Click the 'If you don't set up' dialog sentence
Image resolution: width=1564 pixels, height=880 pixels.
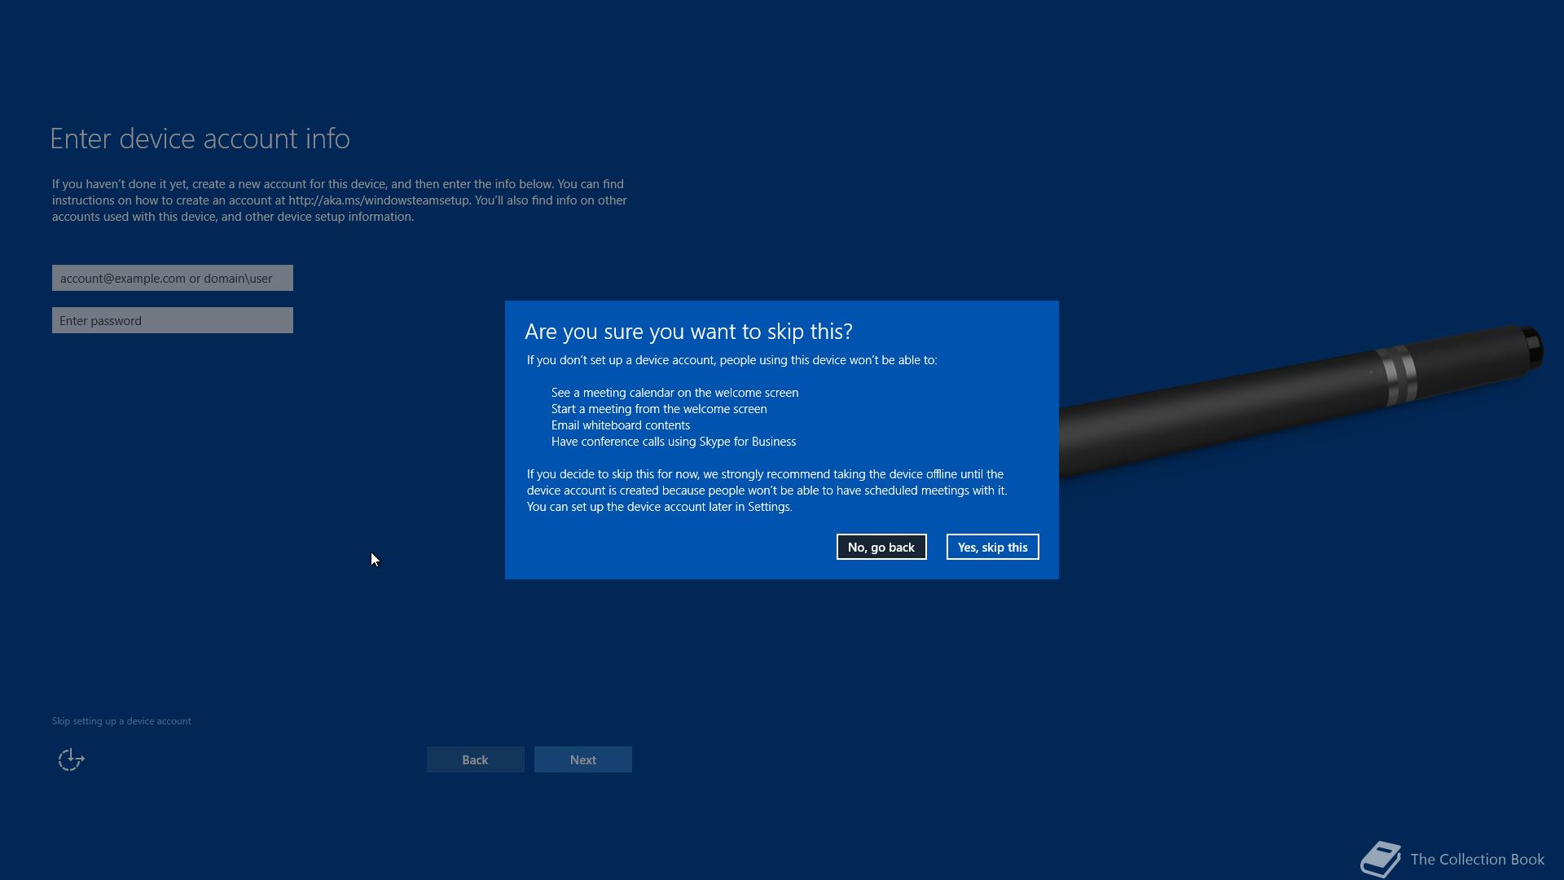coord(731,360)
